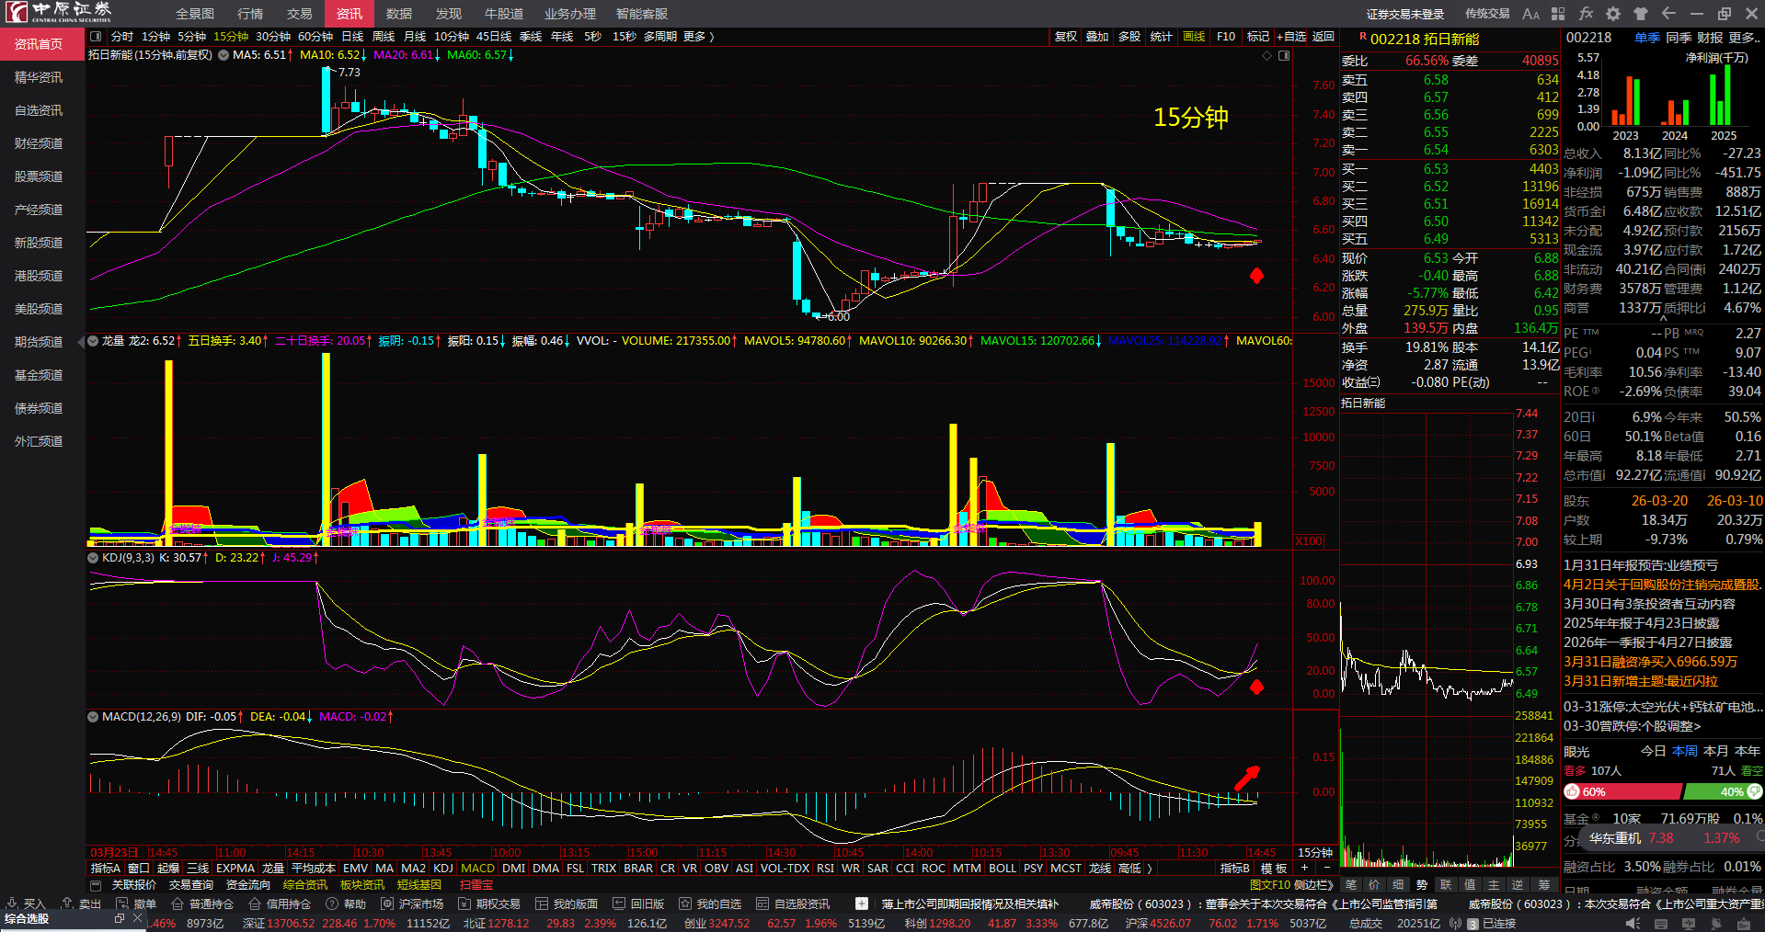This screenshot has height=932, width=1765.
Task: Open the 窗口 window count selector
Action: pyautogui.click(x=139, y=869)
